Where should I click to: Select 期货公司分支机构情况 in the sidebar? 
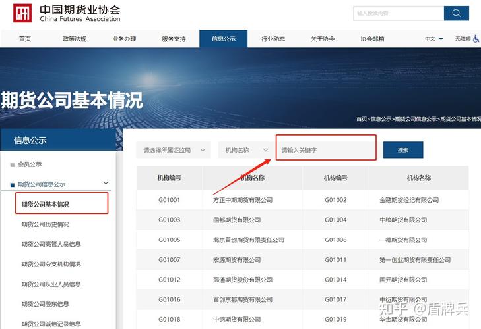coord(51,264)
